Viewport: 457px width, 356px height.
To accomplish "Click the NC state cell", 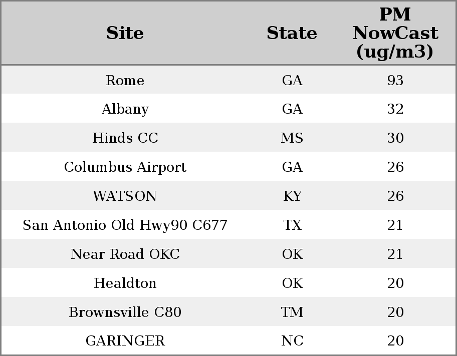I will pyautogui.click(x=292, y=341).
